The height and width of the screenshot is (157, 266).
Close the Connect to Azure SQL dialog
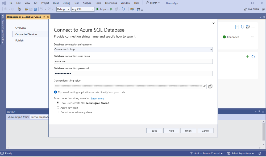pos(214,24)
